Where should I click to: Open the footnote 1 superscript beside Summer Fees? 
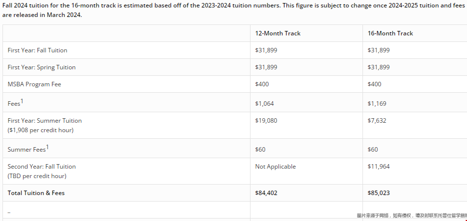coord(47,147)
